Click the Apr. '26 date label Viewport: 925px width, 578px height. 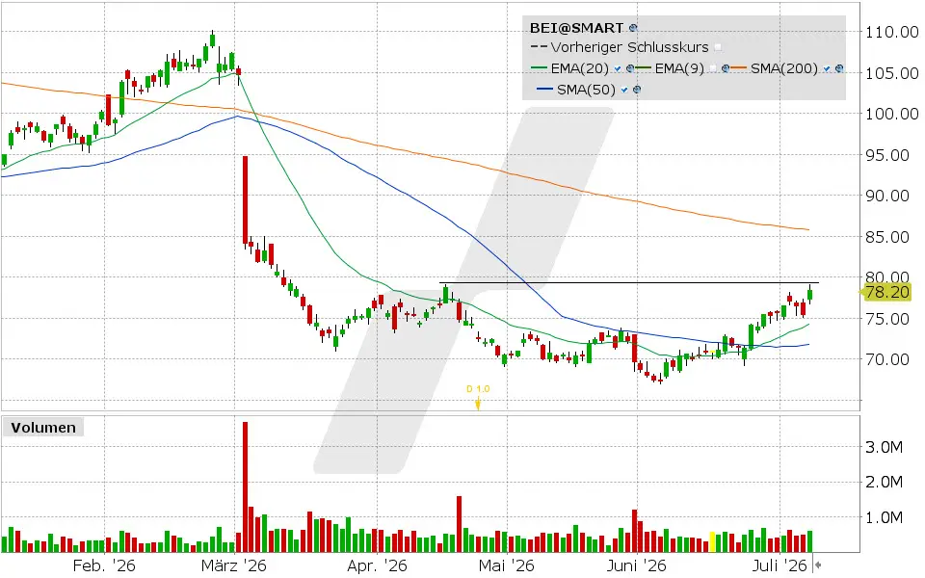(x=377, y=565)
